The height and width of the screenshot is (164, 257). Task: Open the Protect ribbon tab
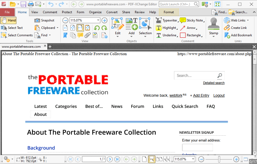67,12
